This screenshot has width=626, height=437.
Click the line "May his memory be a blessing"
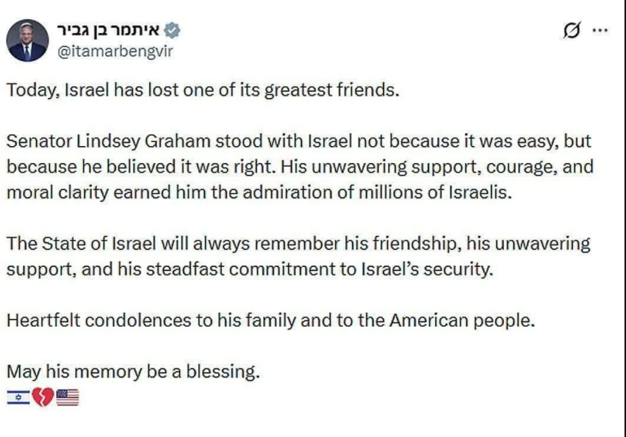(133, 372)
